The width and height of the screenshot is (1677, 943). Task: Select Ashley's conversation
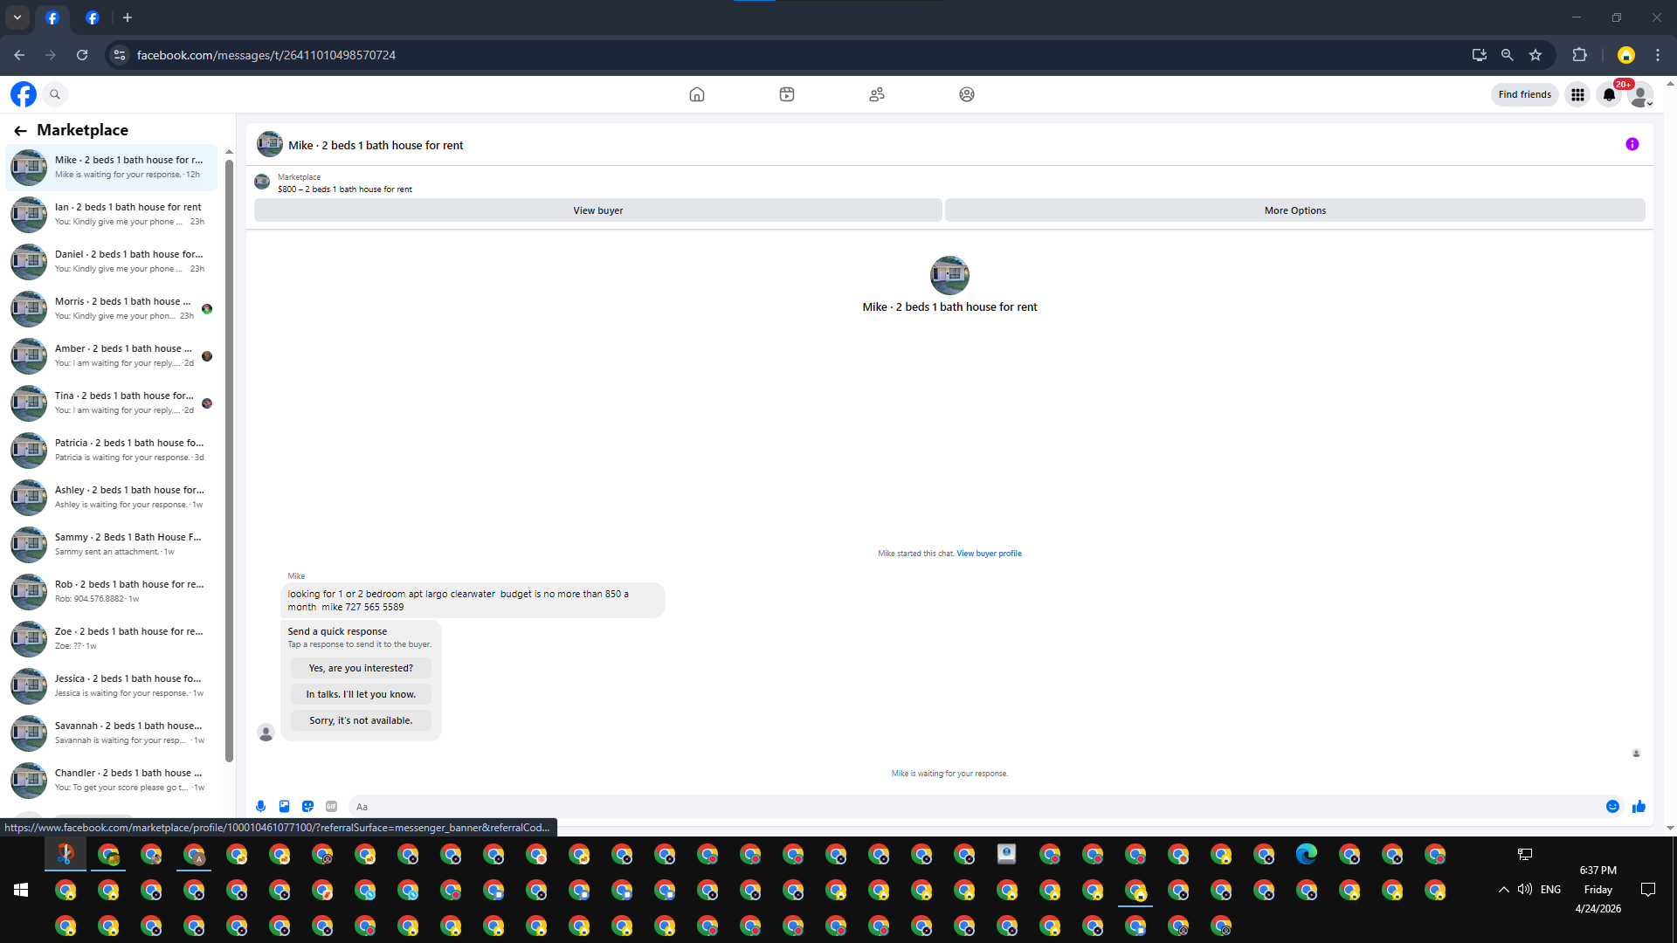112,498
